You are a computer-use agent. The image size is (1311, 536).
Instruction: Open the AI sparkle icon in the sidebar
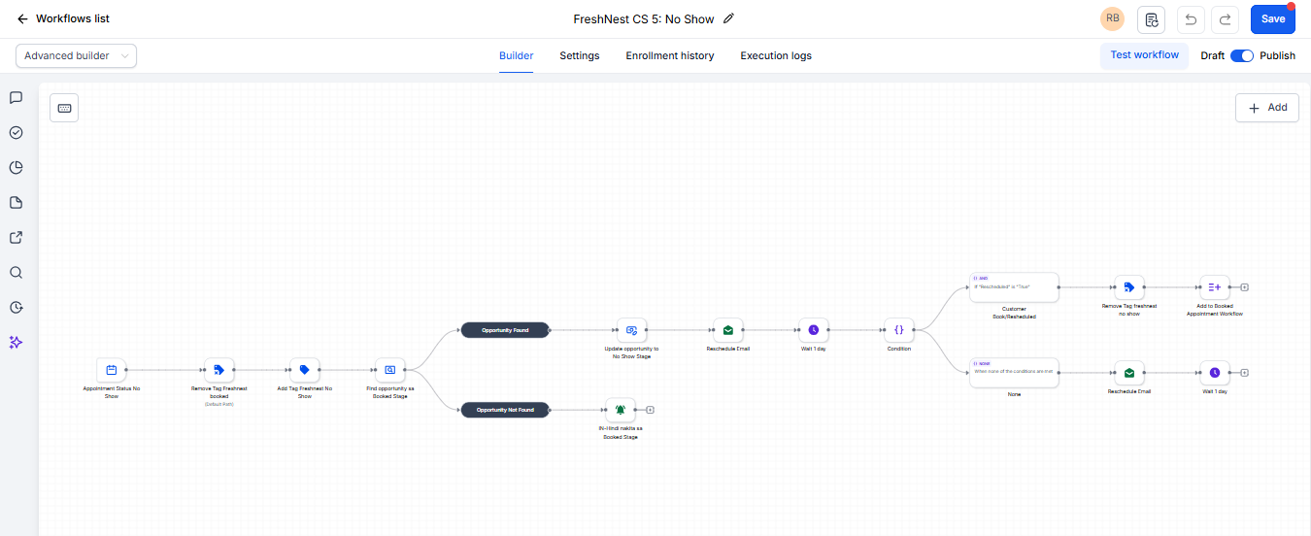coord(16,343)
